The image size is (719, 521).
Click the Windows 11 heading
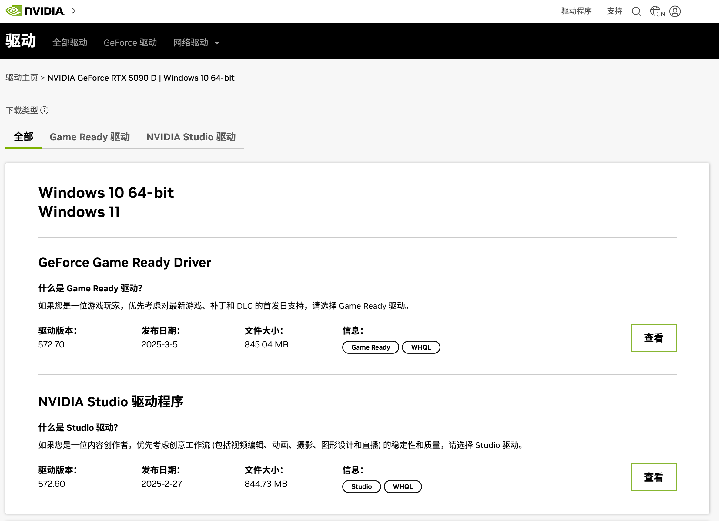click(79, 211)
